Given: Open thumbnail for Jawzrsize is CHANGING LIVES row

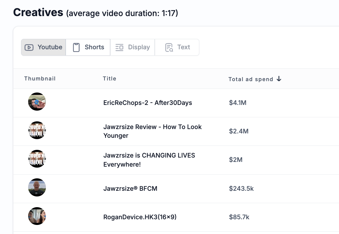Looking at the screenshot, I should tap(37, 159).
